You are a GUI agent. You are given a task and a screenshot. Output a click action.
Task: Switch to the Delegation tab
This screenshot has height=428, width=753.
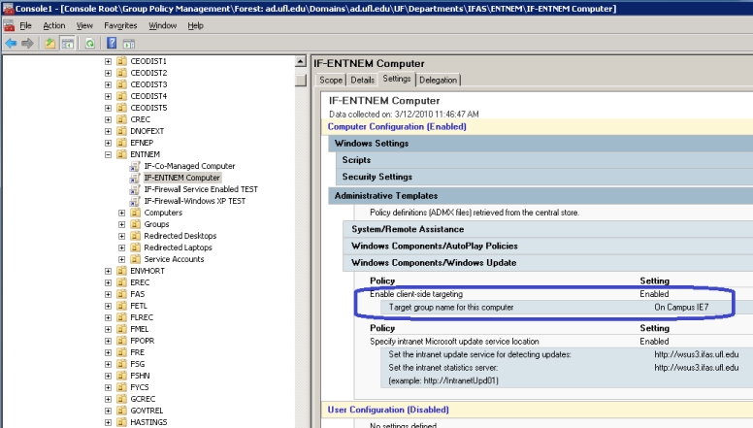click(x=439, y=80)
